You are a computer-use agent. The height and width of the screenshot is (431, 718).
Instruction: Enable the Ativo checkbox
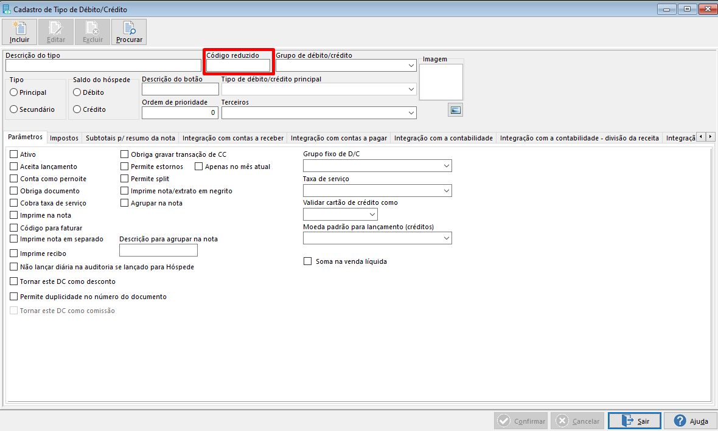coord(14,154)
